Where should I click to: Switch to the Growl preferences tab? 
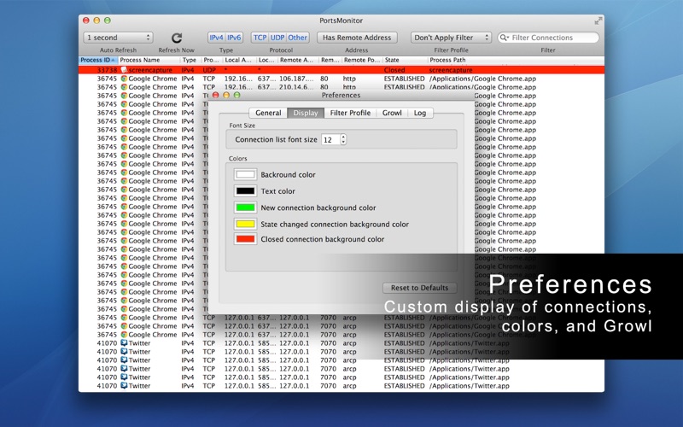(x=392, y=113)
